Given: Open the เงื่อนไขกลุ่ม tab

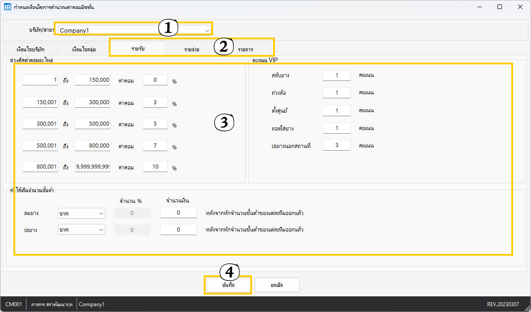Looking at the screenshot, I should coord(84,49).
